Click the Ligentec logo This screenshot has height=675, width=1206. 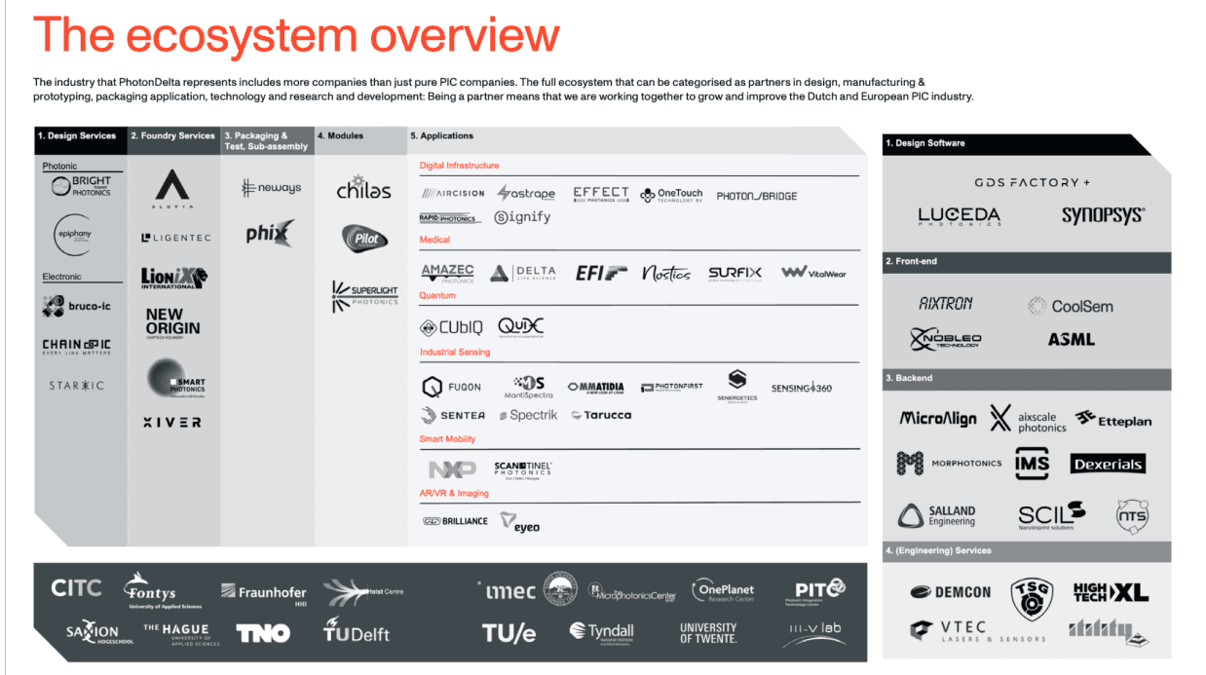coord(175,238)
